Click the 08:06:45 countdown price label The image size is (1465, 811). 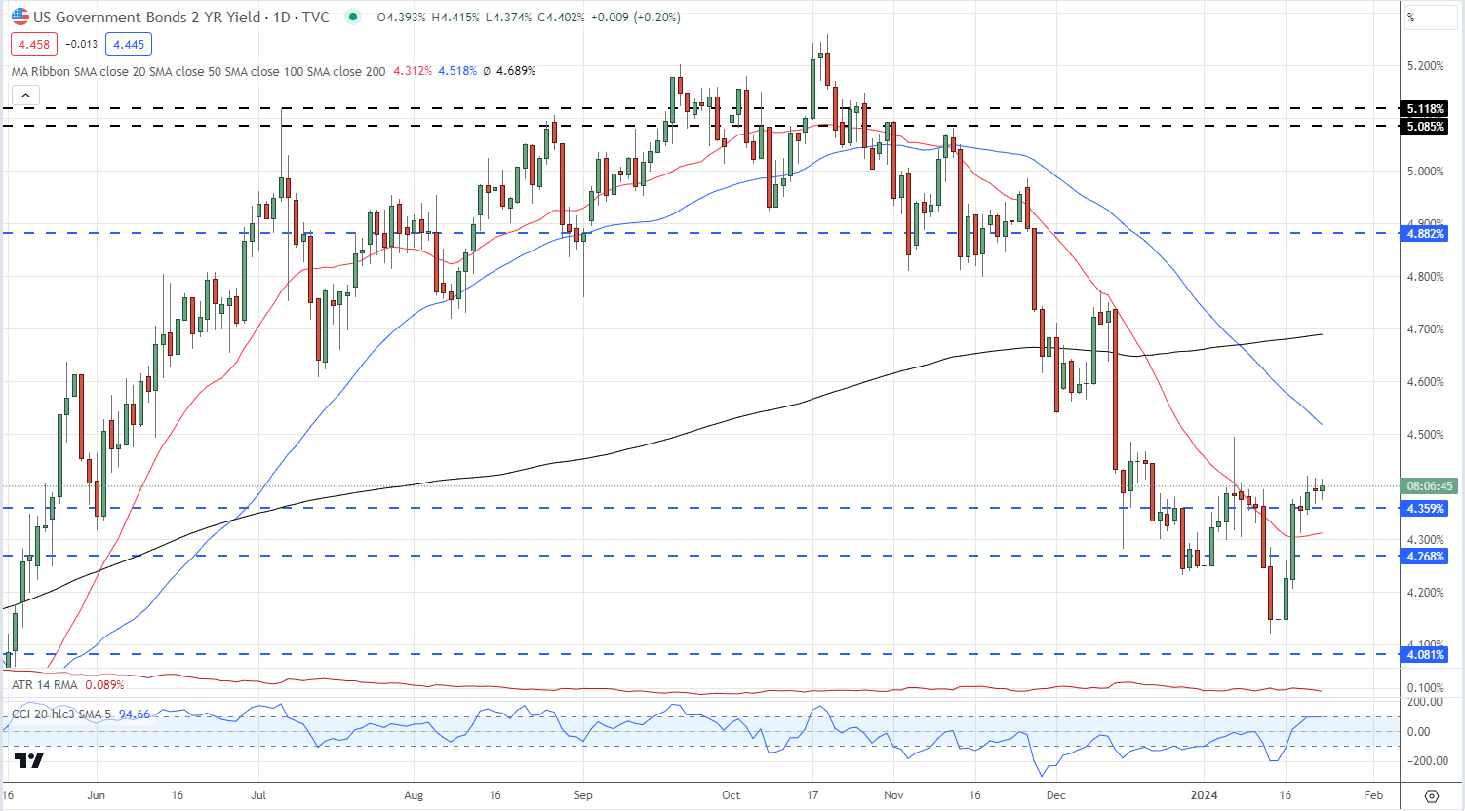(1429, 485)
